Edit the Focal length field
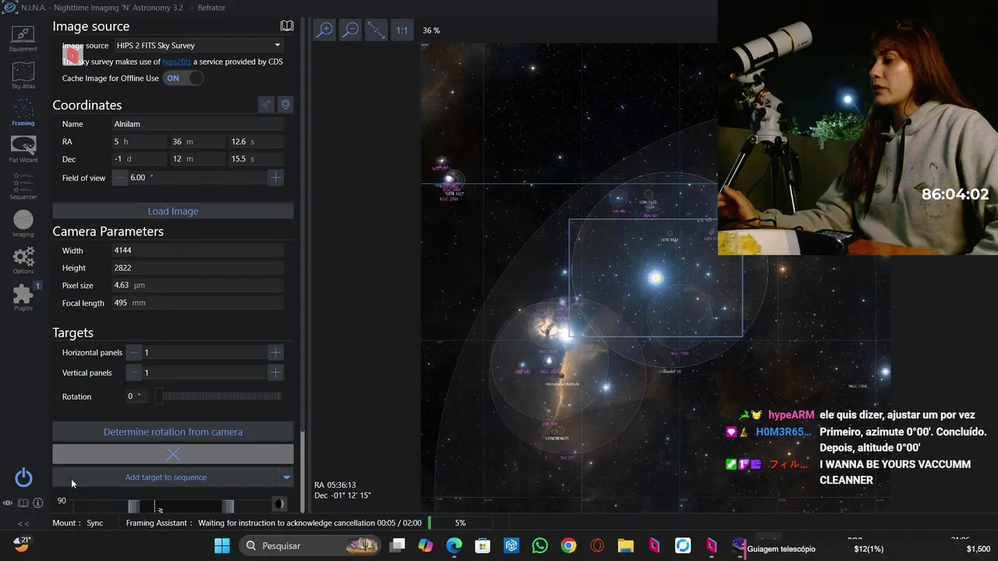998x561 pixels. pyautogui.click(x=198, y=303)
